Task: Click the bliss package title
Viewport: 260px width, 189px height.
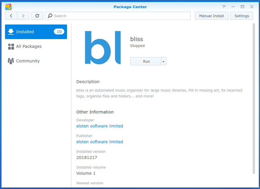Action: pos(137,39)
